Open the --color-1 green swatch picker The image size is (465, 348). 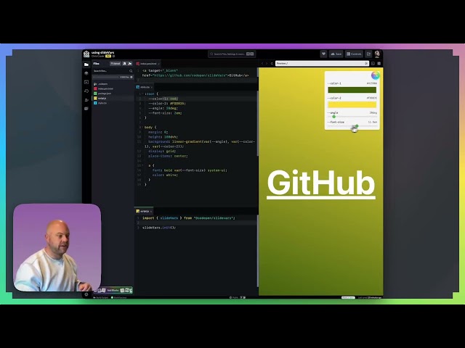point(352,90)
